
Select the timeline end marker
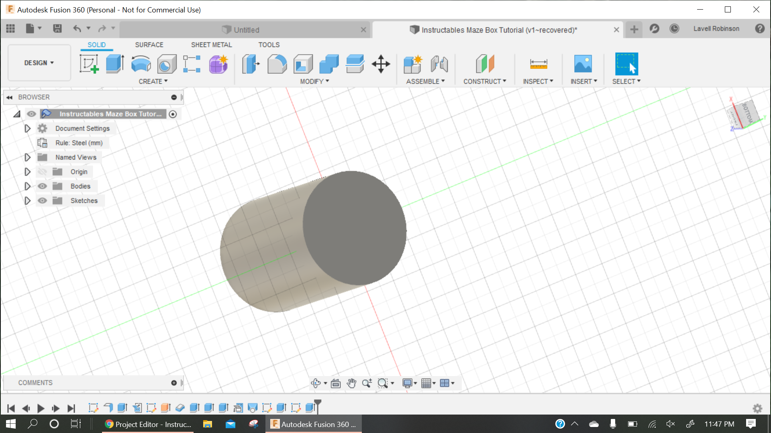click(x=318, y=406)
